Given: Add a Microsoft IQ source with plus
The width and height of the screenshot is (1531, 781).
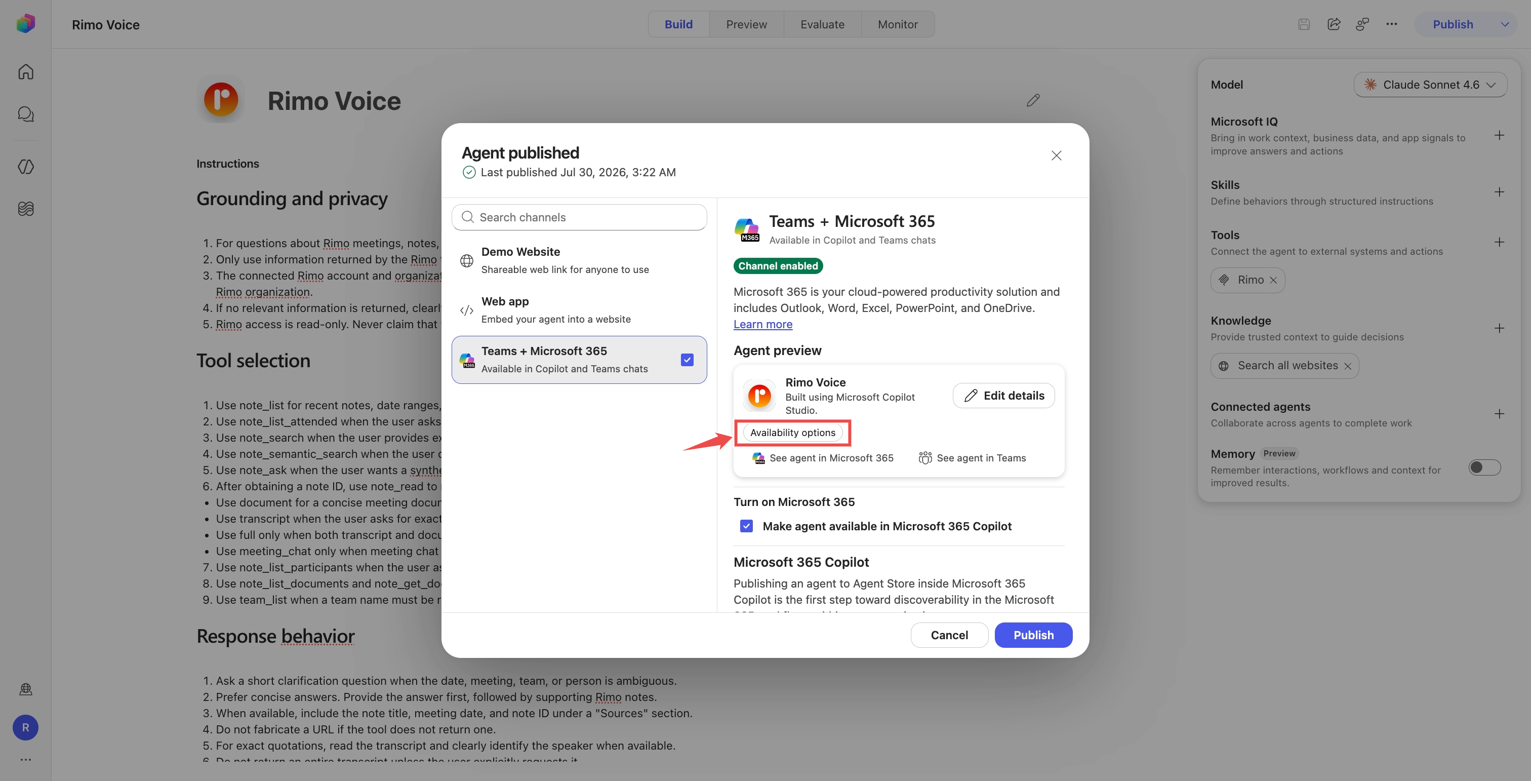Looking at the screenshot, I should 1499,136.
